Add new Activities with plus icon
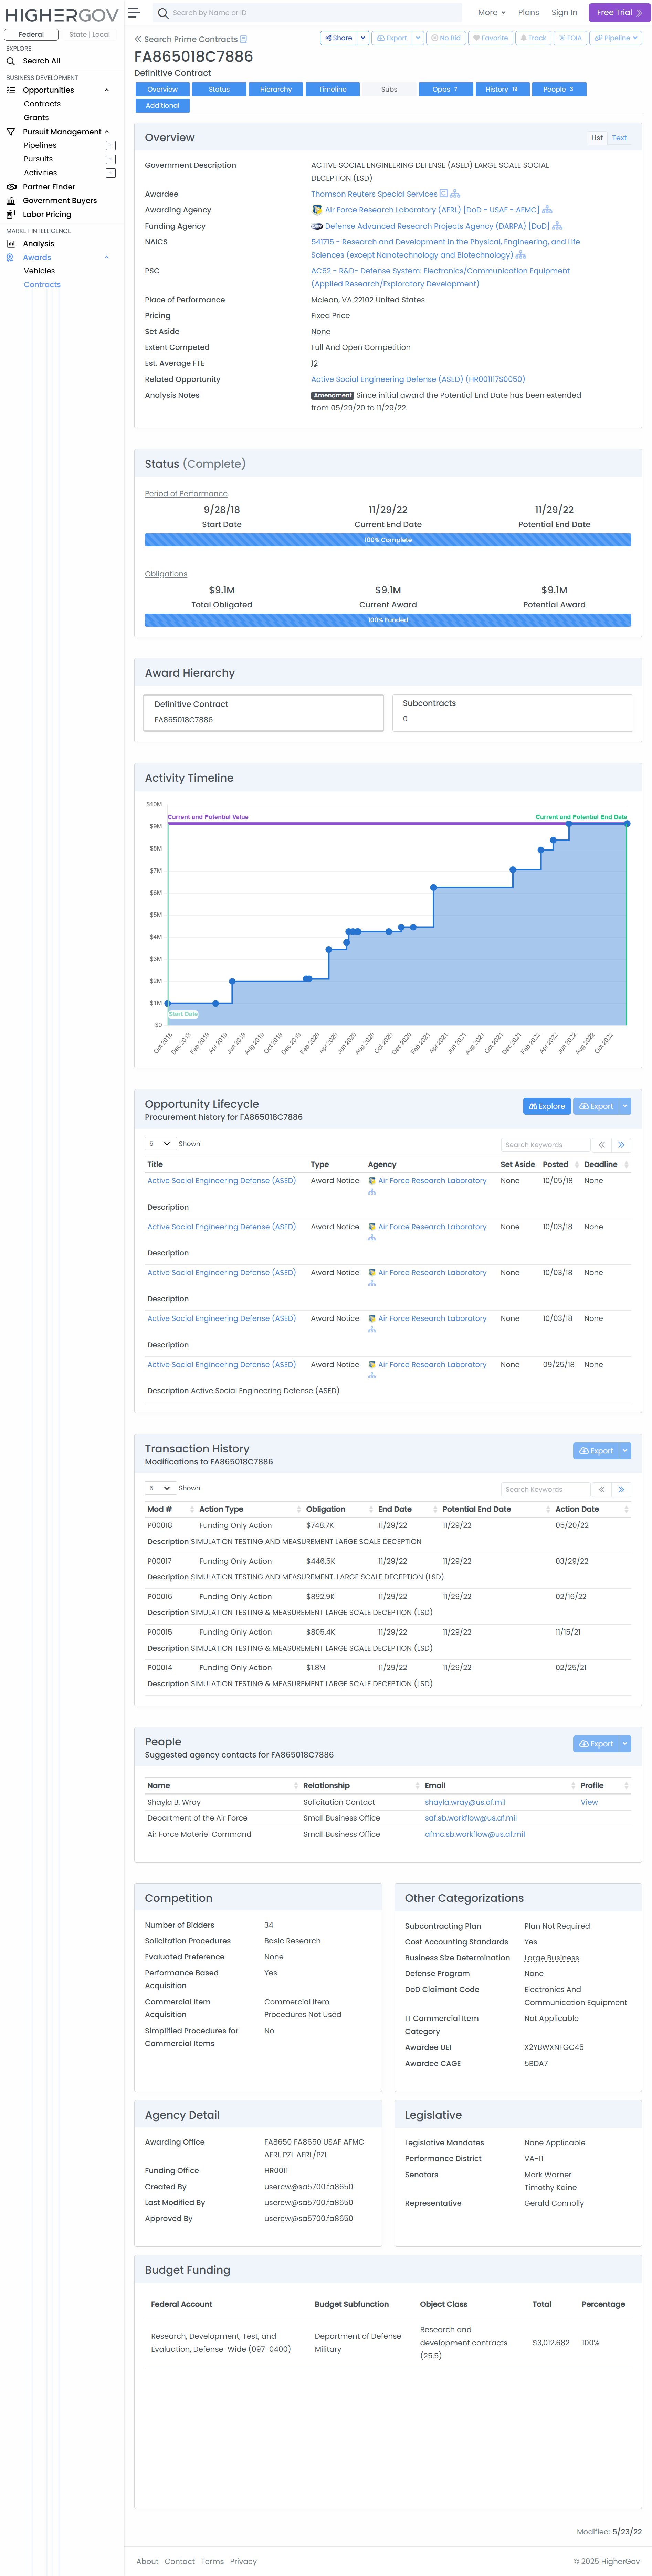Screen dimensions: 652x2576 pos(110,173)
